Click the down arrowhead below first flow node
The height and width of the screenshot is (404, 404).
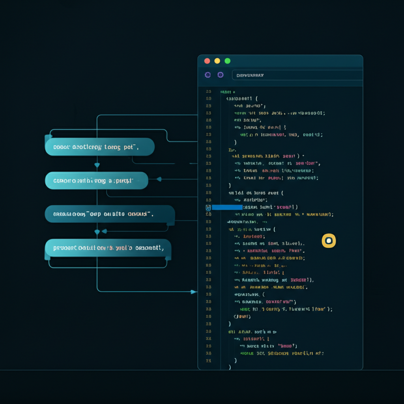click(97, 165)
